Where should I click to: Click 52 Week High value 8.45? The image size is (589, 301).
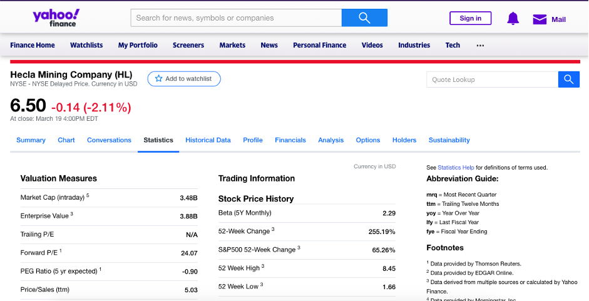pyautogui.click(x=389, y=268)
